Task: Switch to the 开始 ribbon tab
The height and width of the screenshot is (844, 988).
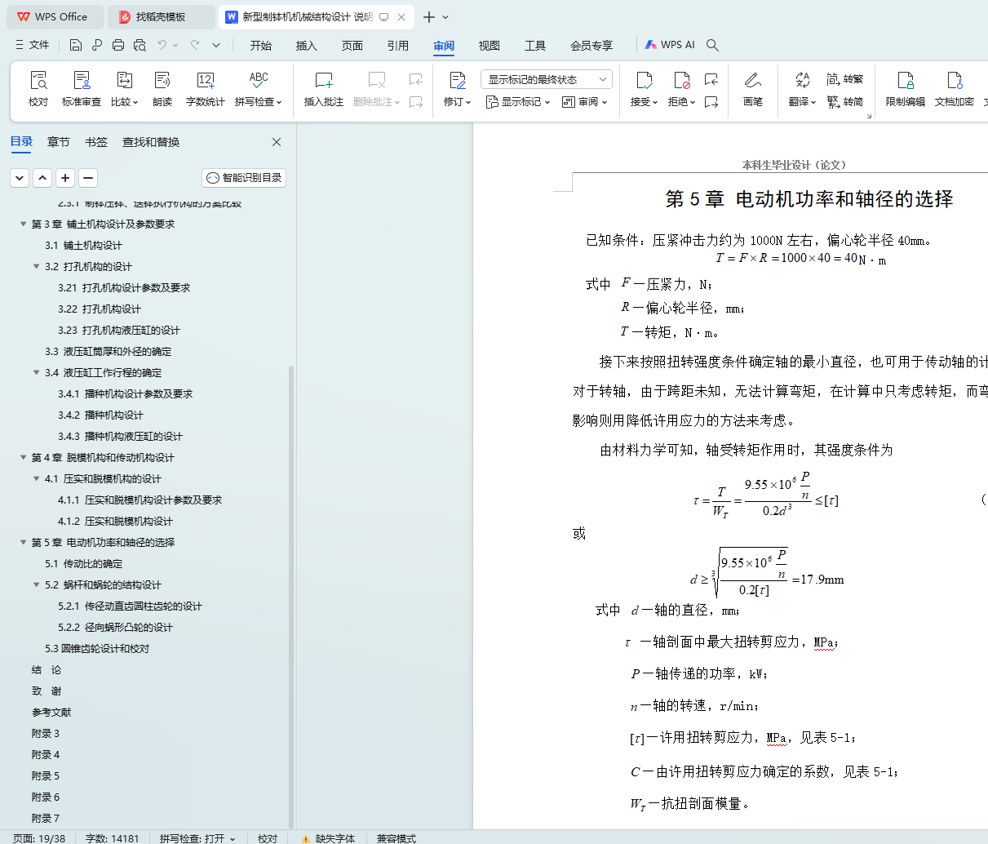Action: [x=261, y=46]
